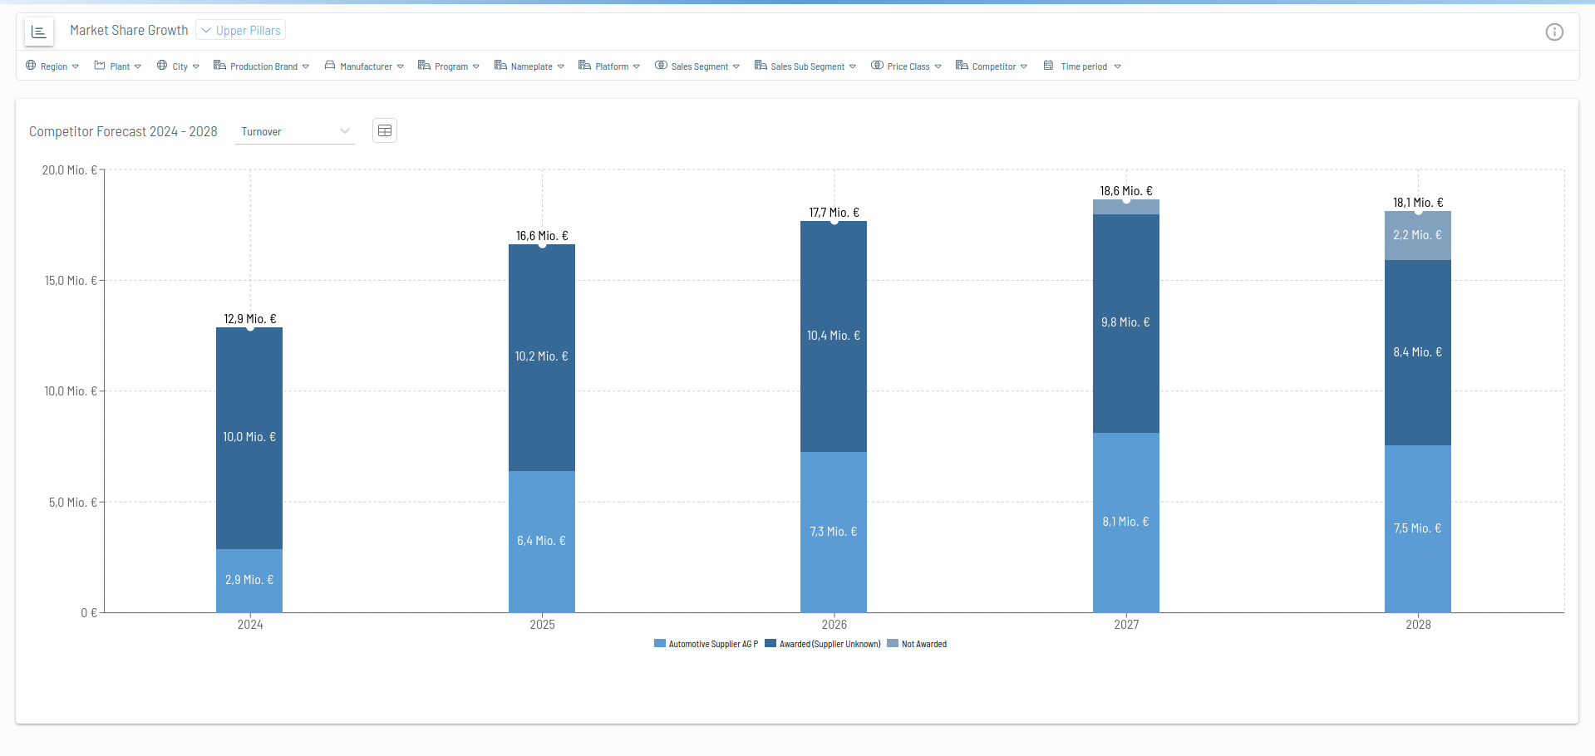Screen dimensions: 1595x756
Task: Click the Time period calendar icon
Action: tap(1049, 66)
